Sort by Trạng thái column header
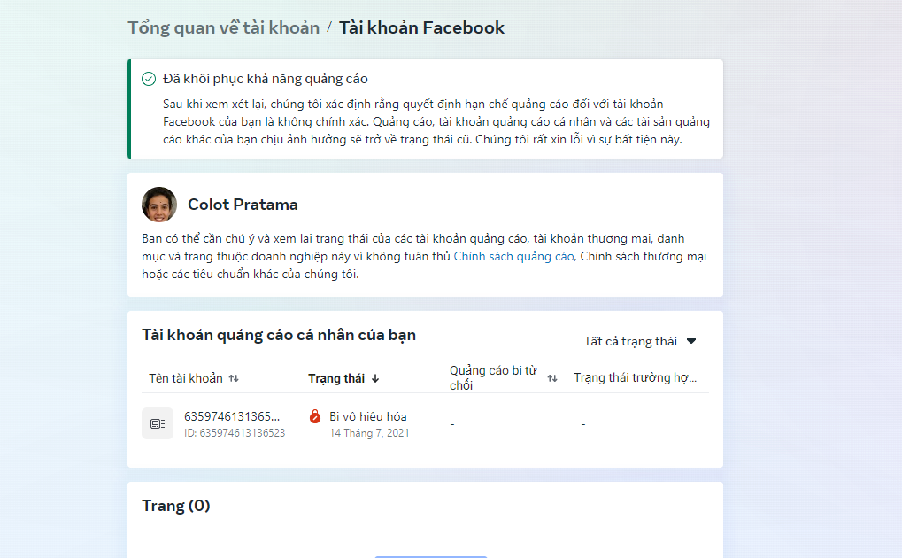 [336, 378]
